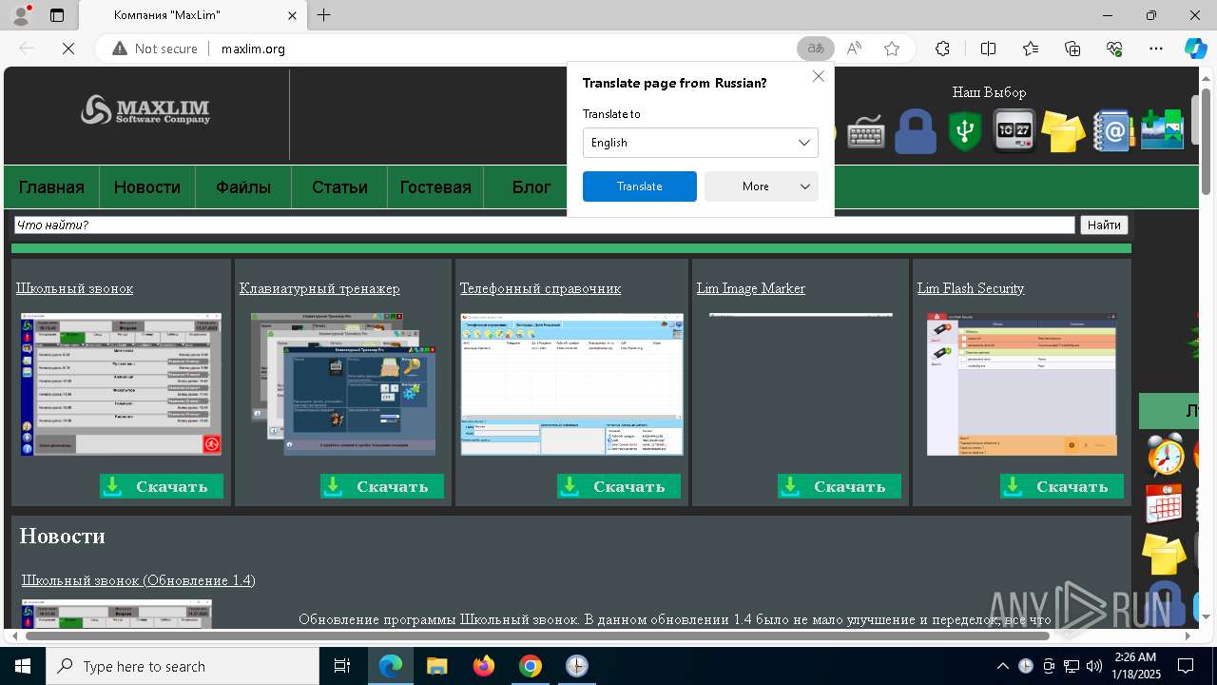Toggle split screen view in Edge
The height and width of the screenshot is (685, 1217).
(x=988, y=49)
